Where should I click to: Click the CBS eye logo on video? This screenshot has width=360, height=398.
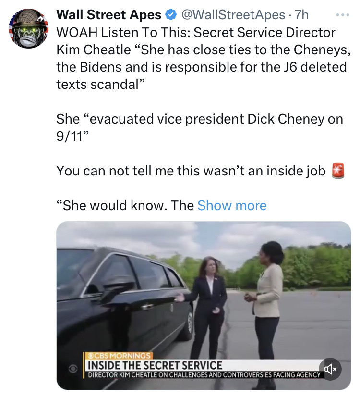coord(73,369)
